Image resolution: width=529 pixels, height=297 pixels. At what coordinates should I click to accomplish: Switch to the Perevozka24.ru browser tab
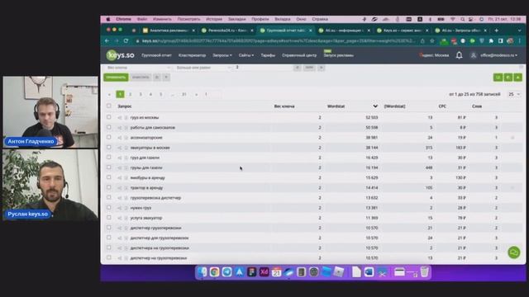point(227,31)
